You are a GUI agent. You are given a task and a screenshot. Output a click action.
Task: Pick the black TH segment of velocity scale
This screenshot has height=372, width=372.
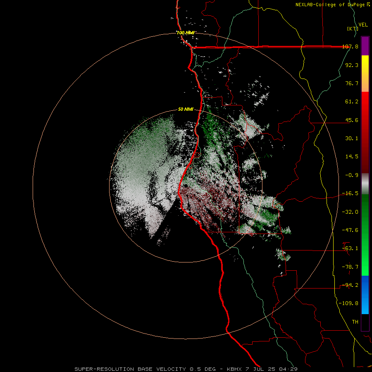(x=365, y=322)
